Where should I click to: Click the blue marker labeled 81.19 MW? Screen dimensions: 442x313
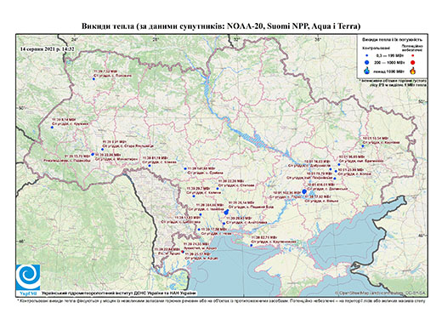[150, 166]
